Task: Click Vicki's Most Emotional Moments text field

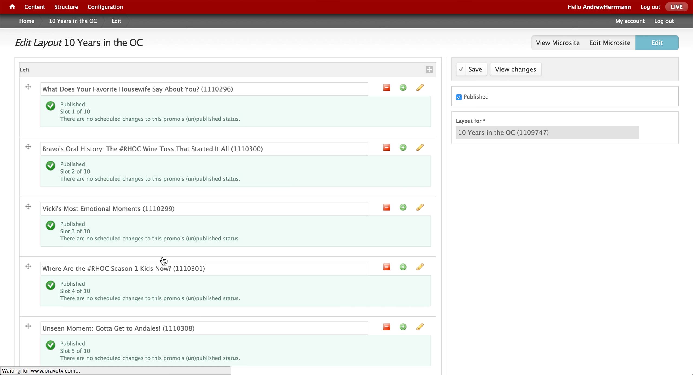Action: point(204,209)
